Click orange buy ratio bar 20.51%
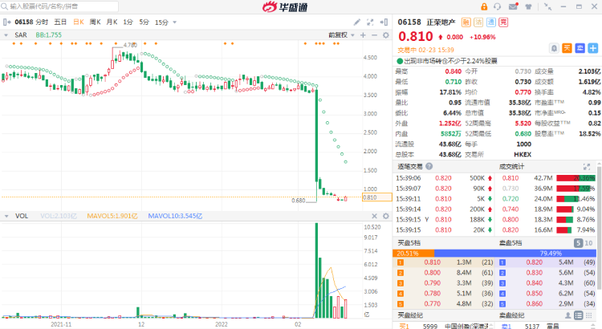The image size is (602, 329). (x=413, y=254)
